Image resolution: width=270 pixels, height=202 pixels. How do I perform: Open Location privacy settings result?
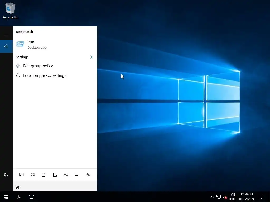[x=55, y=75]
